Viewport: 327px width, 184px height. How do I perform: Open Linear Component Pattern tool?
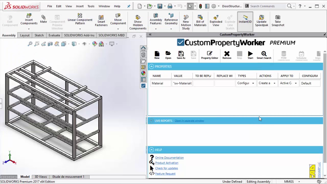coord(80,19)
